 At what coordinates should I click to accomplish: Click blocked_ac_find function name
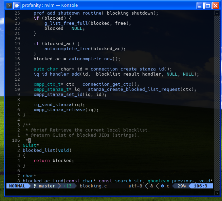point(43,181)
